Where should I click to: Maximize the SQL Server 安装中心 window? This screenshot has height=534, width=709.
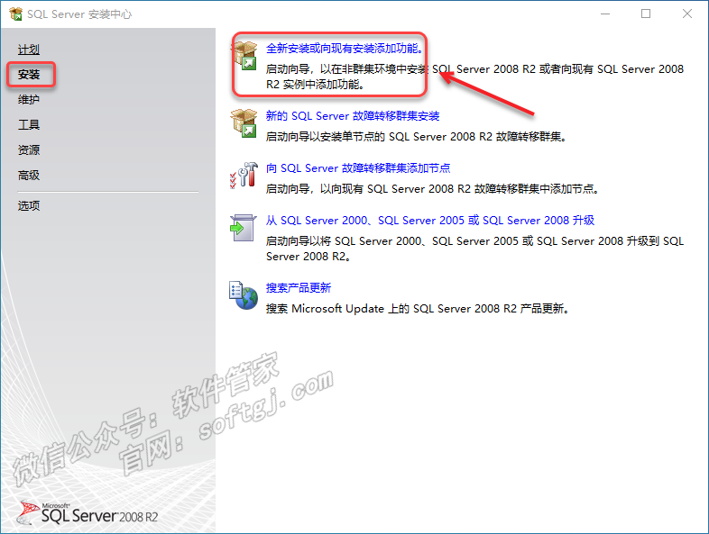(x=646, y=14)
